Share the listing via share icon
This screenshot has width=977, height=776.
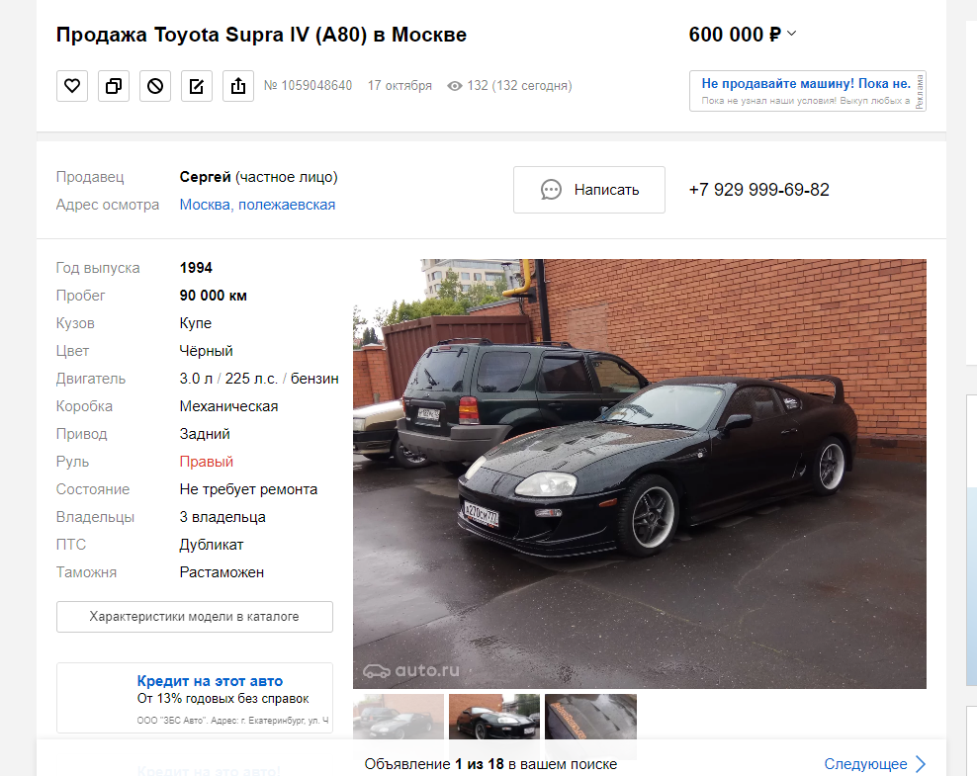click(238, 86)
